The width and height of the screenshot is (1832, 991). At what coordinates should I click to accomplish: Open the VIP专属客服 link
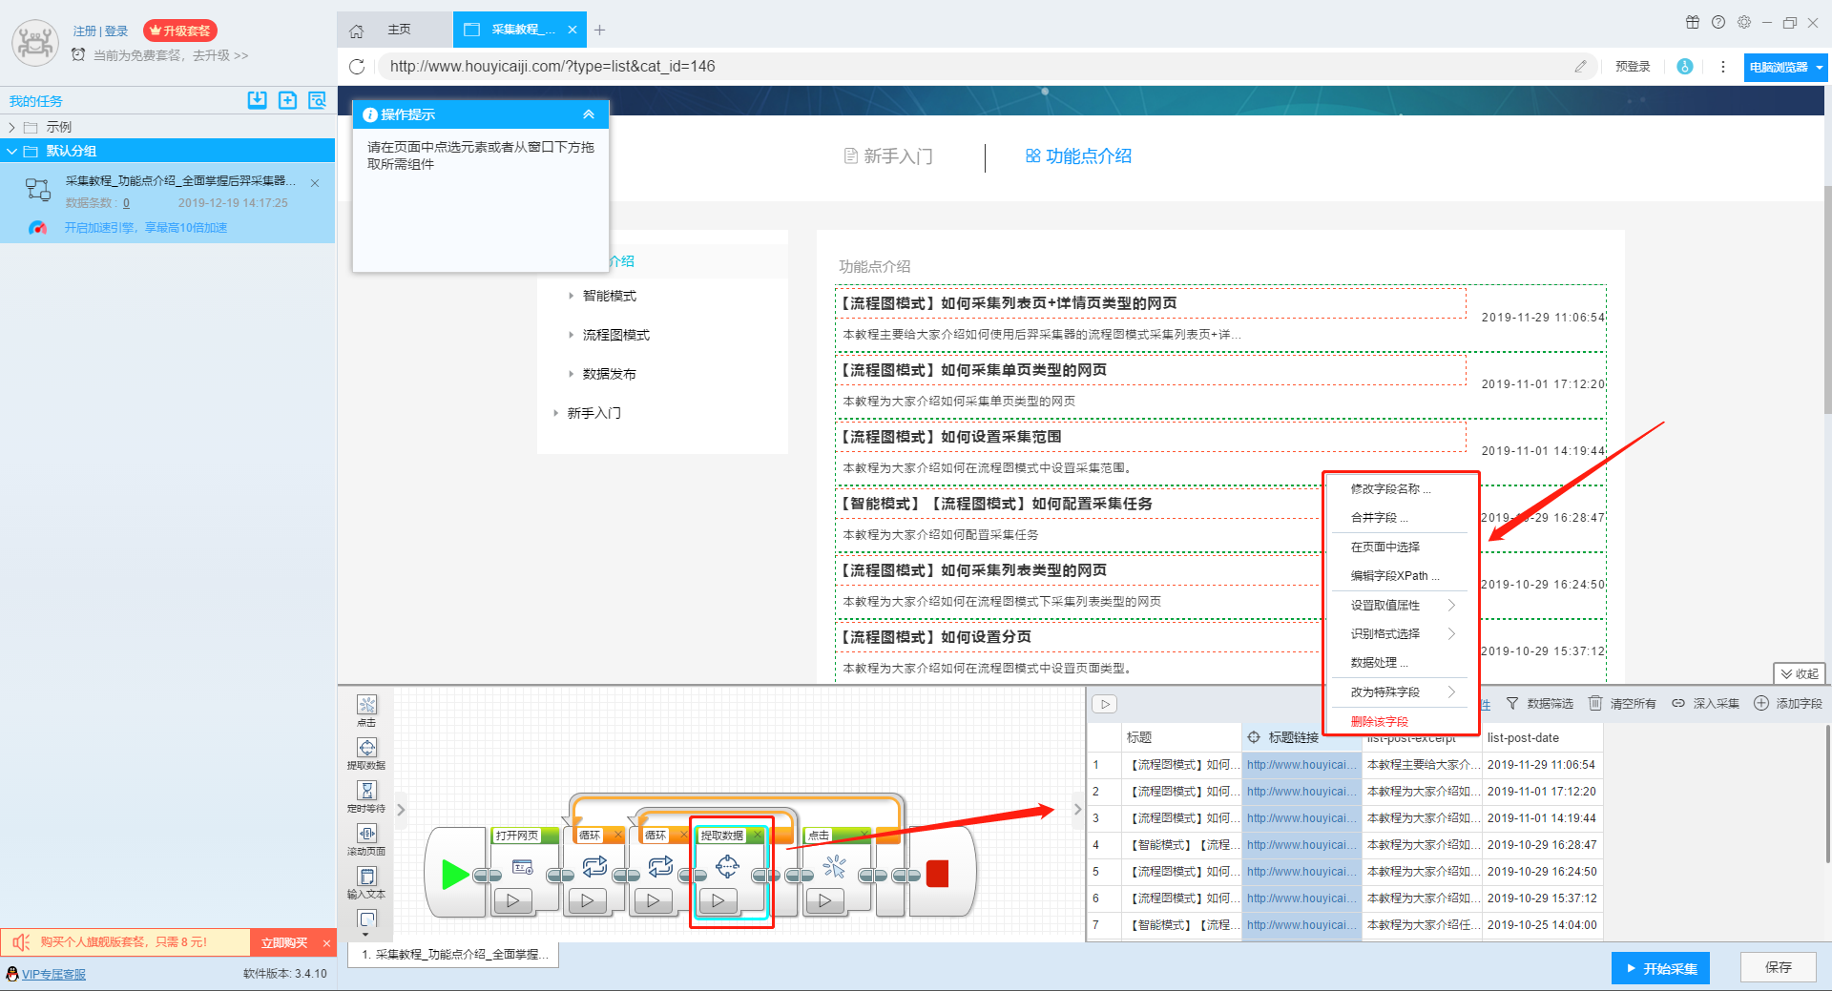pyautogui.click(x=53, y=974)
